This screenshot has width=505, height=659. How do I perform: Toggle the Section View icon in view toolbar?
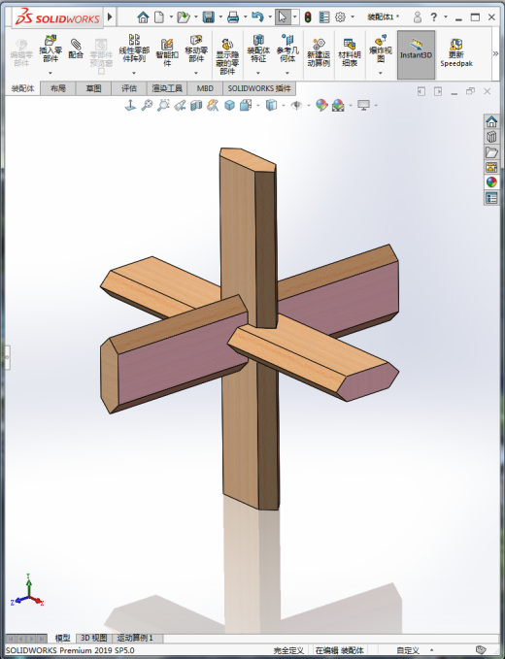[196, 105]
